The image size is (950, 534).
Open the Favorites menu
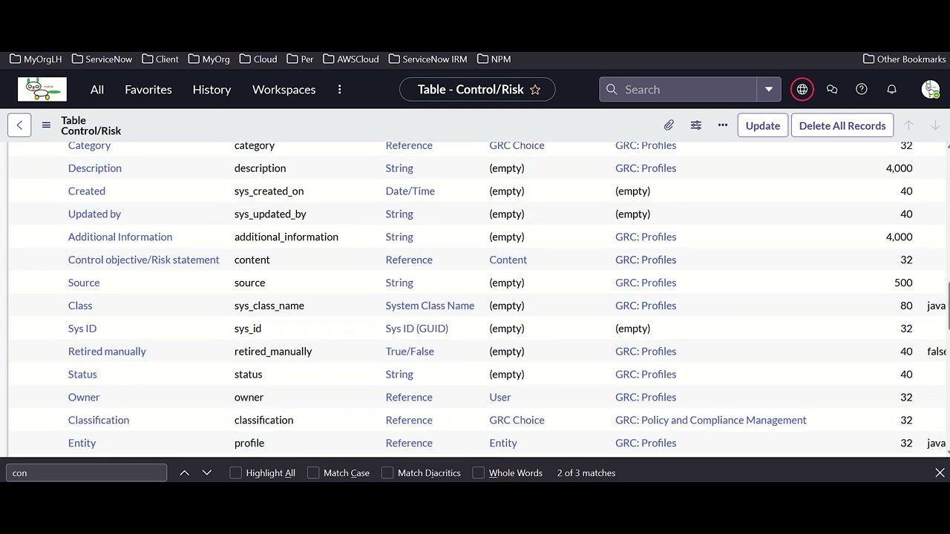pyautogui.click(x=148, y=90)
